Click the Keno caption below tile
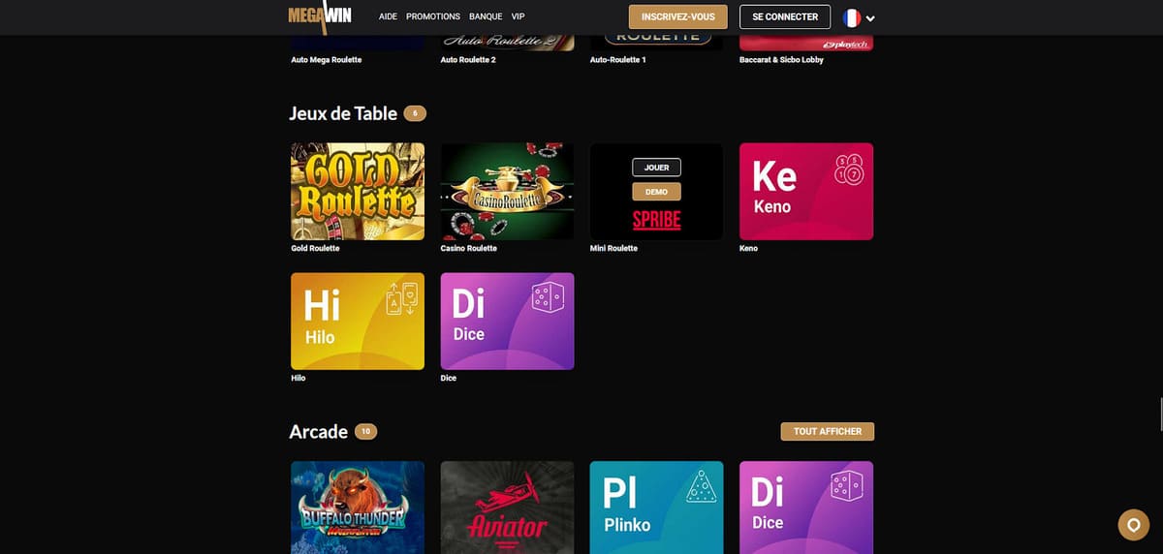The height and width of the screenshot is (554, 1163). click(x=748, y=248)
